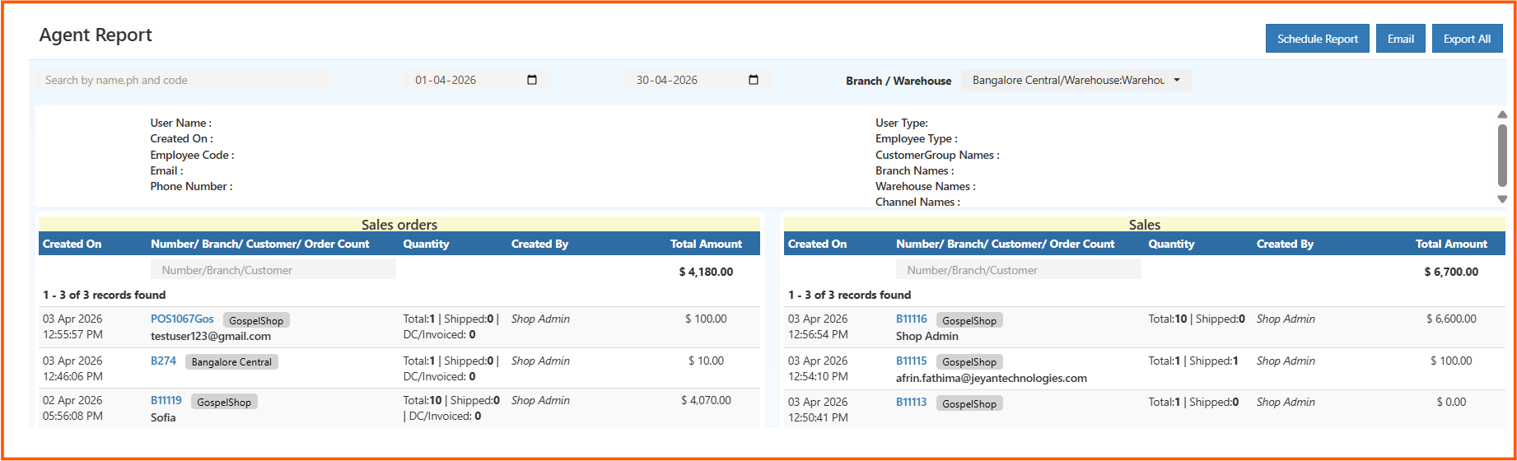The image size is (1517, 461).
Task: Open sale B11116 link
Action: click(x=911, y=319)
